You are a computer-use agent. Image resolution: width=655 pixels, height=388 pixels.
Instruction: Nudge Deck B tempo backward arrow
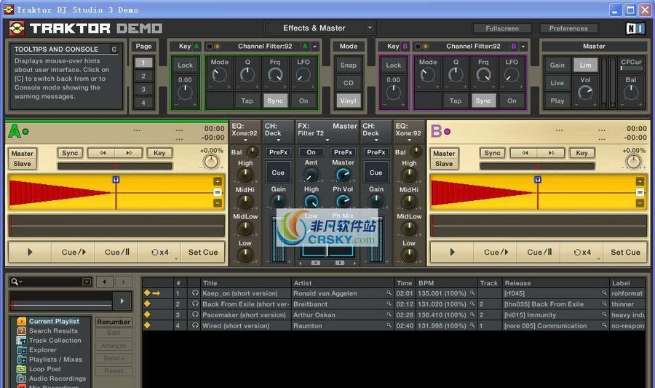click(524, 153)
